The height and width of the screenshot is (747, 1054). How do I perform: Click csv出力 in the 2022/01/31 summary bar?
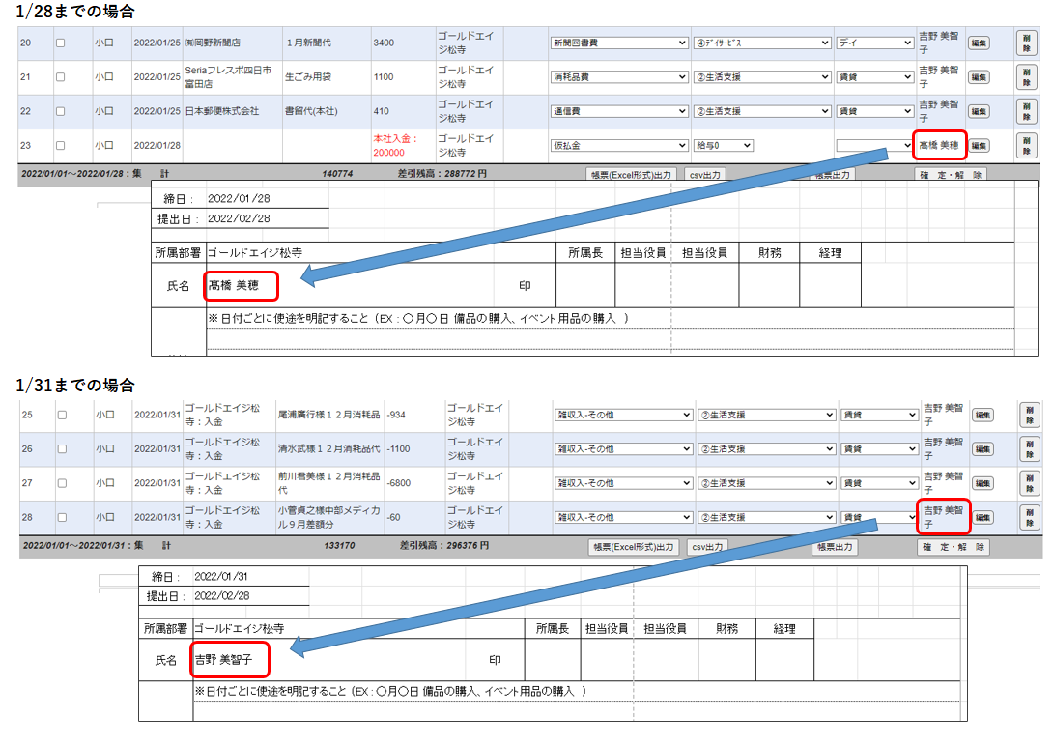tap(706, 547)
